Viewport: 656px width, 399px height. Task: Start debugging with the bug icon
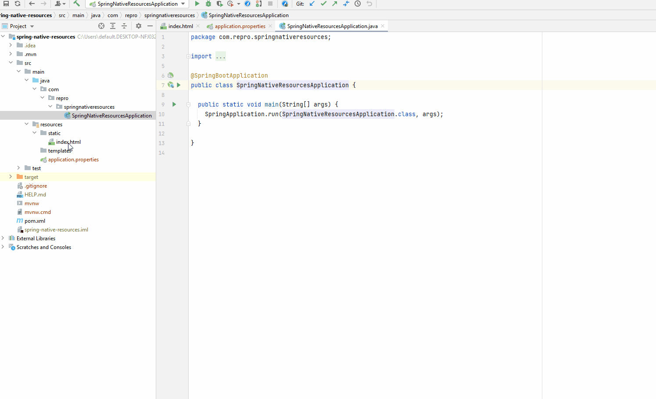pos(208,4)
